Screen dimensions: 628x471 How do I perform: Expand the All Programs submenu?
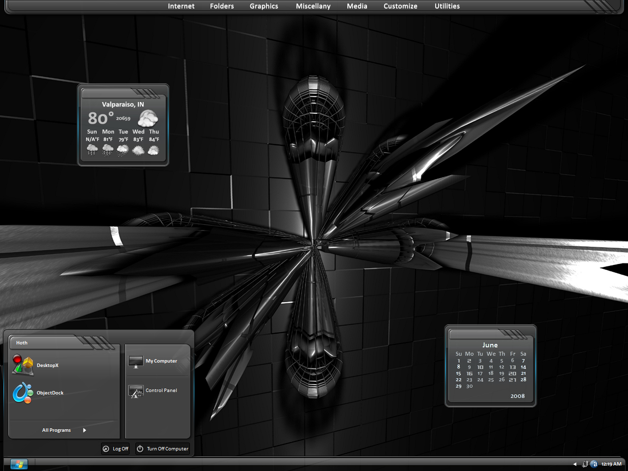(x=64, y=430)
